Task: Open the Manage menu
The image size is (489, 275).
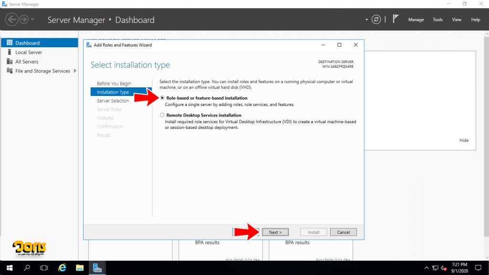Action: 416,19
